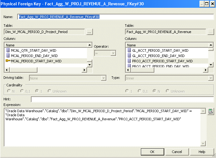This screenshot has height=158, width=216.
Task: Open the expression builder icon
Action: [211, 111]
